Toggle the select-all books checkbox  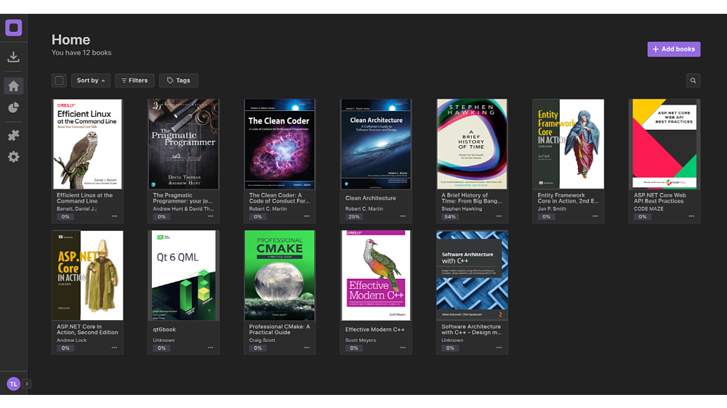[60, 81]
